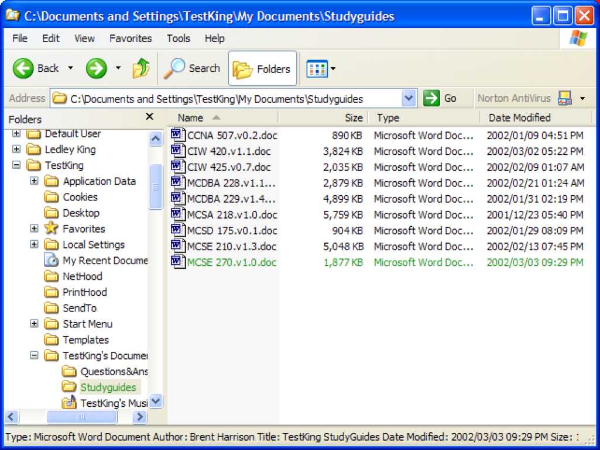
Task: Open the Back history dropdown arrow
Action: [70, 68]
